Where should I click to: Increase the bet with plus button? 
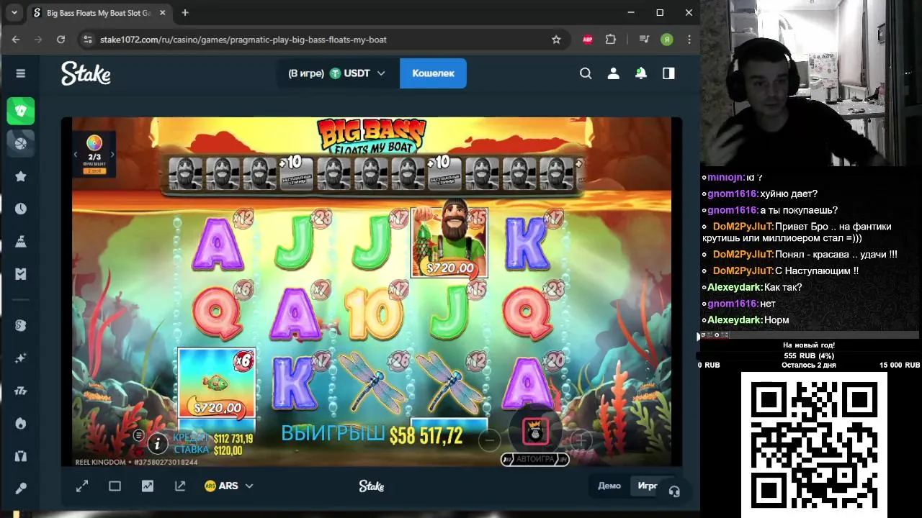point(581,440)
